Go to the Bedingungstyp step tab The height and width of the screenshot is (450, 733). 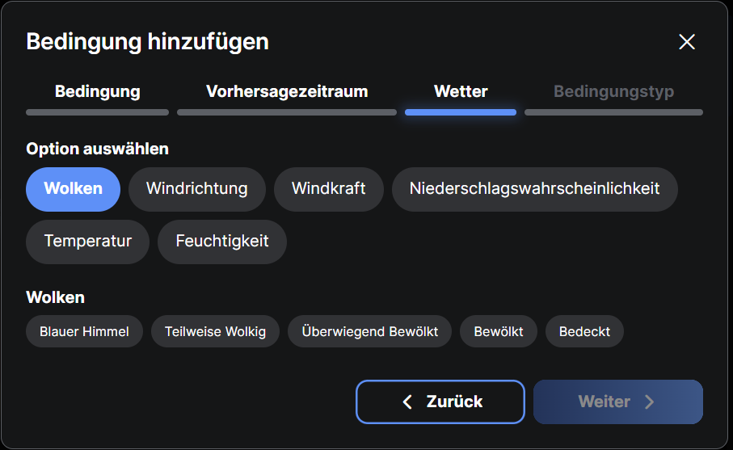[613, 92]
